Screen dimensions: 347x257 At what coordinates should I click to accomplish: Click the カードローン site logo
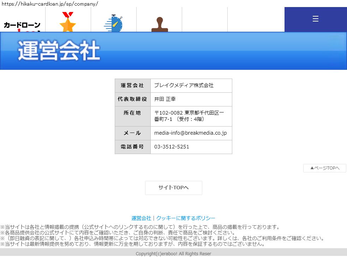(22, 26)
